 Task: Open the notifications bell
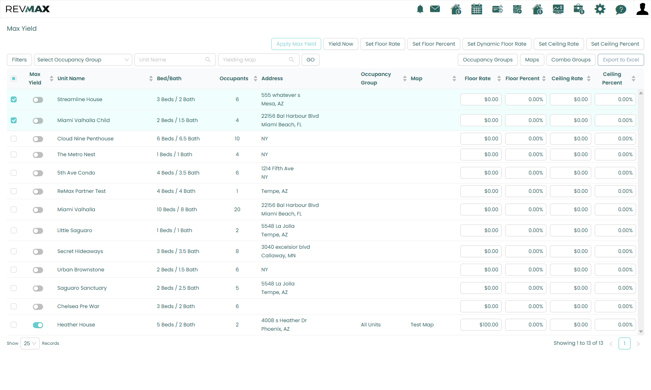click(420, 9)
